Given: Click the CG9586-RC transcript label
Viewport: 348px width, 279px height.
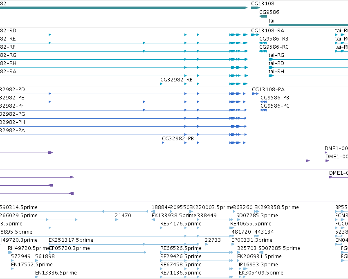Looking at the screenshot, I should (x=274, y=47).
